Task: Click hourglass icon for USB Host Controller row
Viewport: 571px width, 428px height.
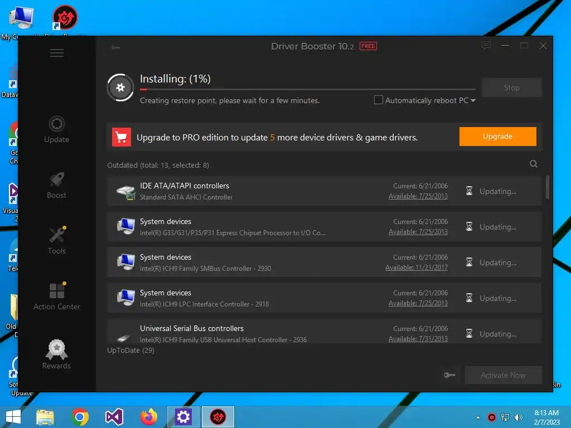Action: pyautogui.click(x=469, y=333)
